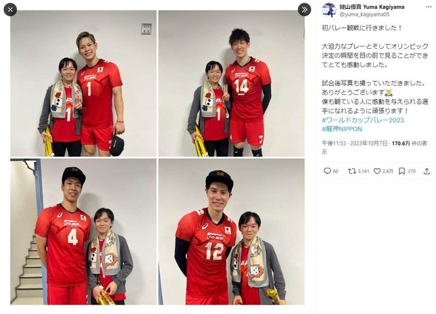The width and height of the screenshot is (436, 314).
Task: Open Yuma Kagiyama profile avatar
Action: coord(329,10)
